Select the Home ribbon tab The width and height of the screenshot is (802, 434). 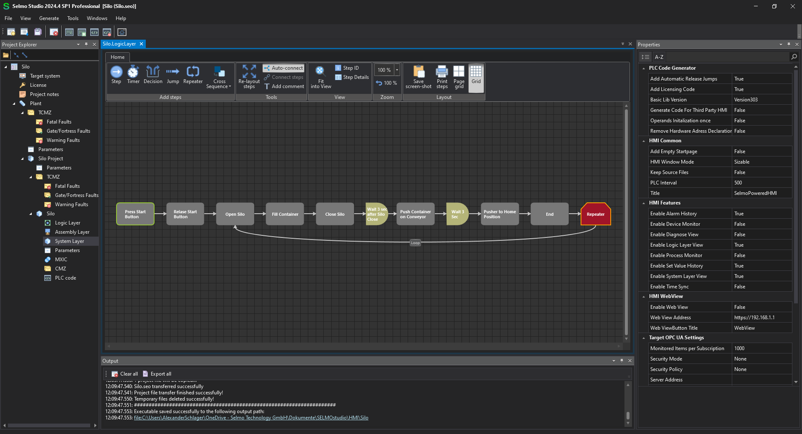pyautogui.click(x=117, y=57)
